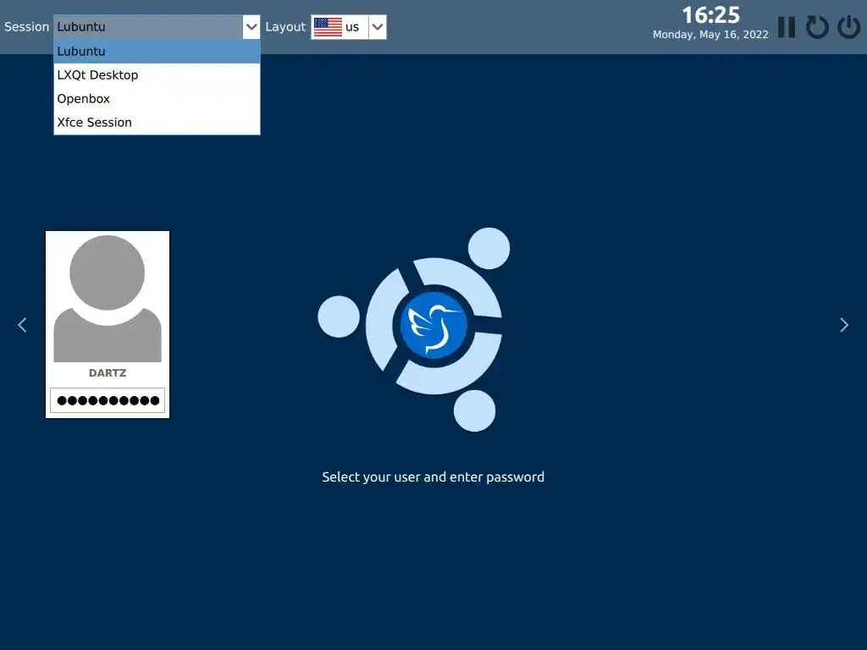Select the DARTZ user avatar
Screen dimensions: 867x650
pyautogui.click(x=108, y=299)
